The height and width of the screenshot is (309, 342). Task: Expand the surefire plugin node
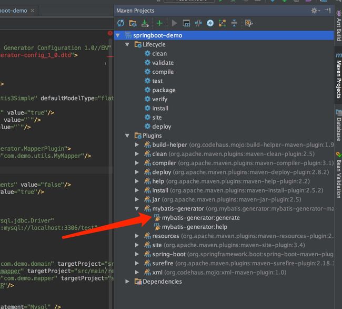click(137, 263)
